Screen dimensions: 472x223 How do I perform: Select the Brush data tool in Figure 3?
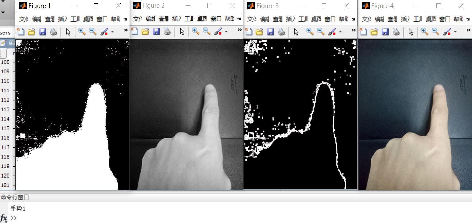[332, 32]
